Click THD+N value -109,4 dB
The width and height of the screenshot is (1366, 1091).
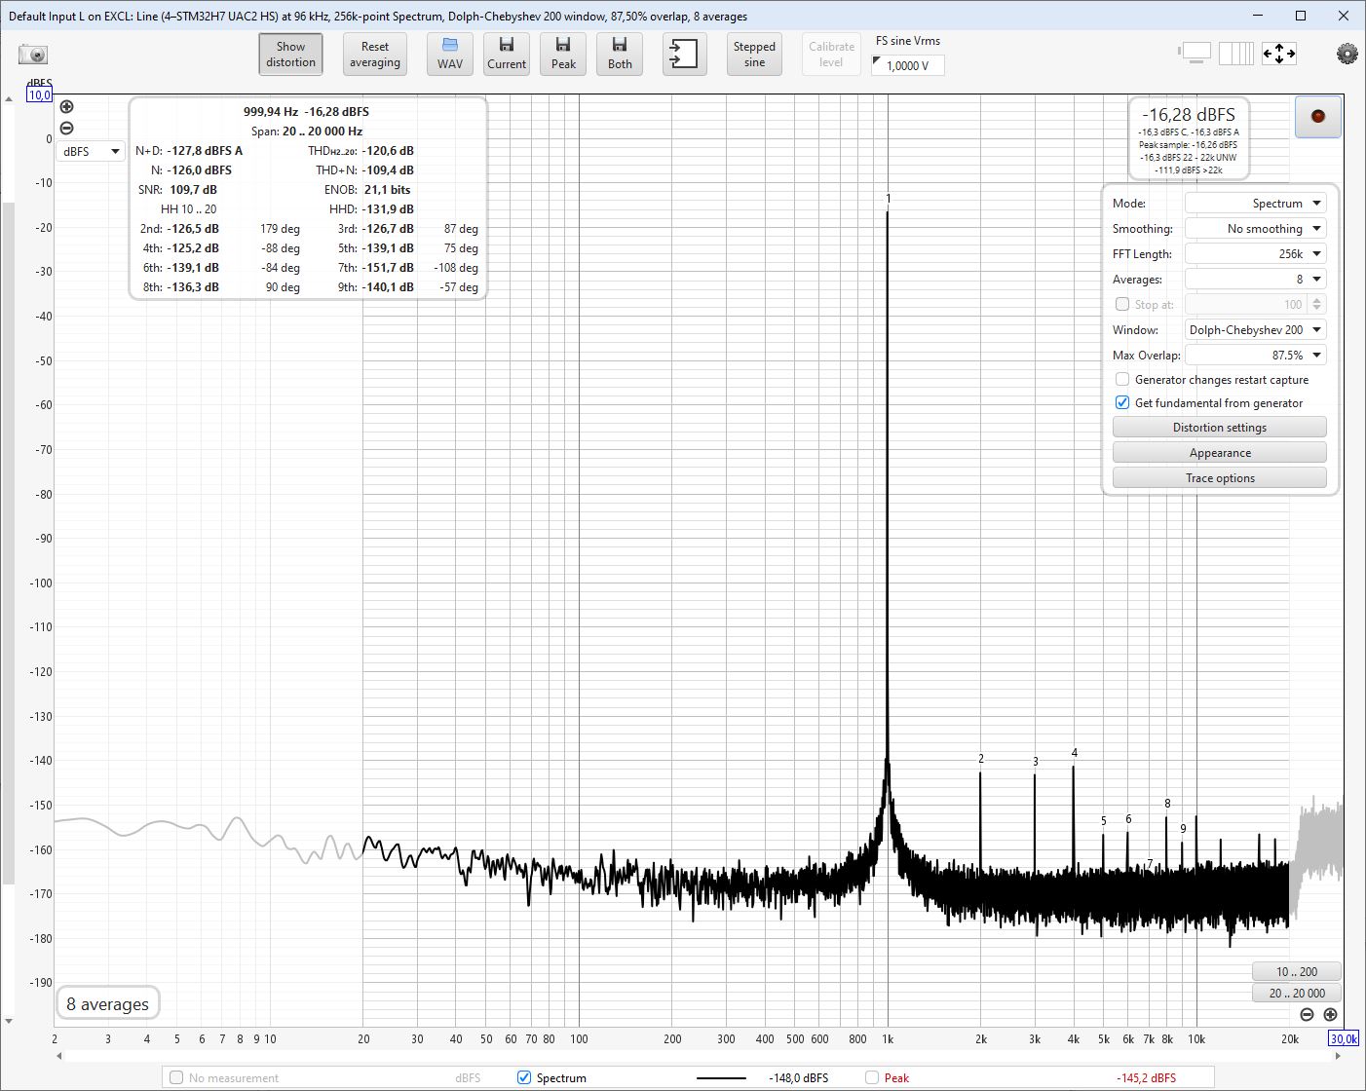[388, 170]
